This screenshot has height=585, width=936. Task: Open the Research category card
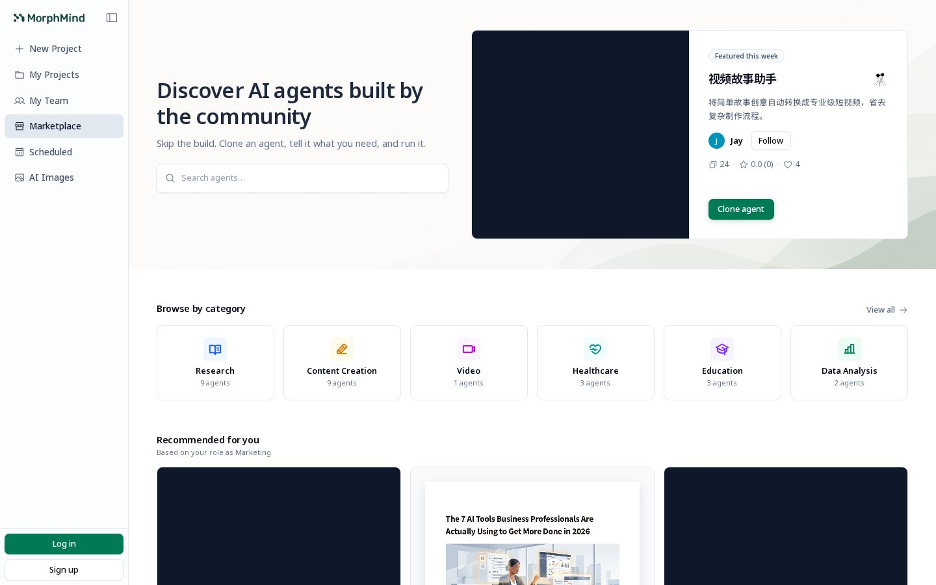215,363
